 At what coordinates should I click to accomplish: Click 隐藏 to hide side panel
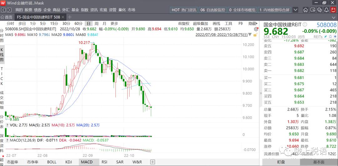click(x=253, y=24)
